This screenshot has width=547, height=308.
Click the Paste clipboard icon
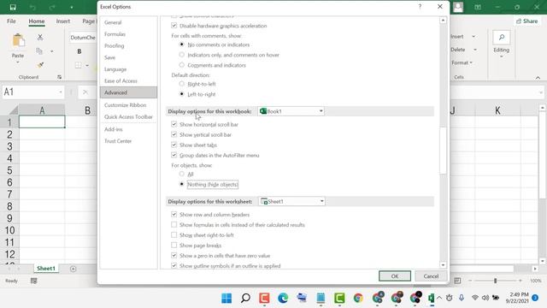tap(18, 41)
